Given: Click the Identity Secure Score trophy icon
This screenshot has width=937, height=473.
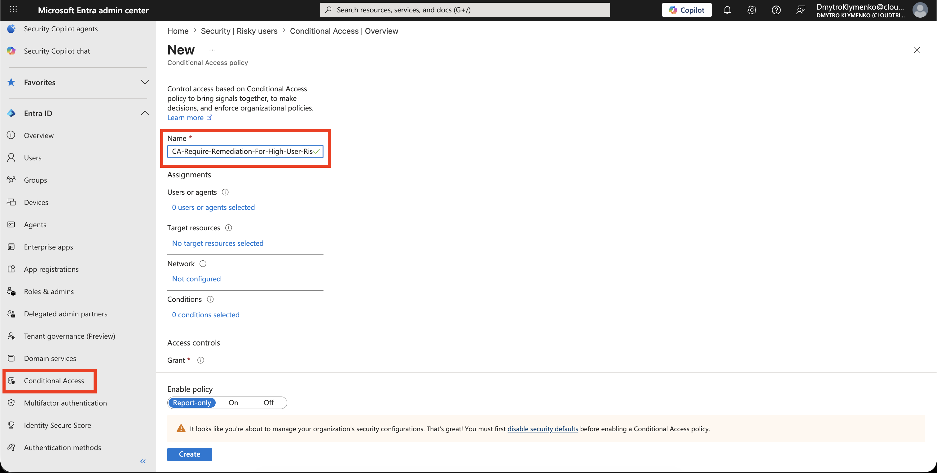Looking at the screenshot, I should pos(11,425).
